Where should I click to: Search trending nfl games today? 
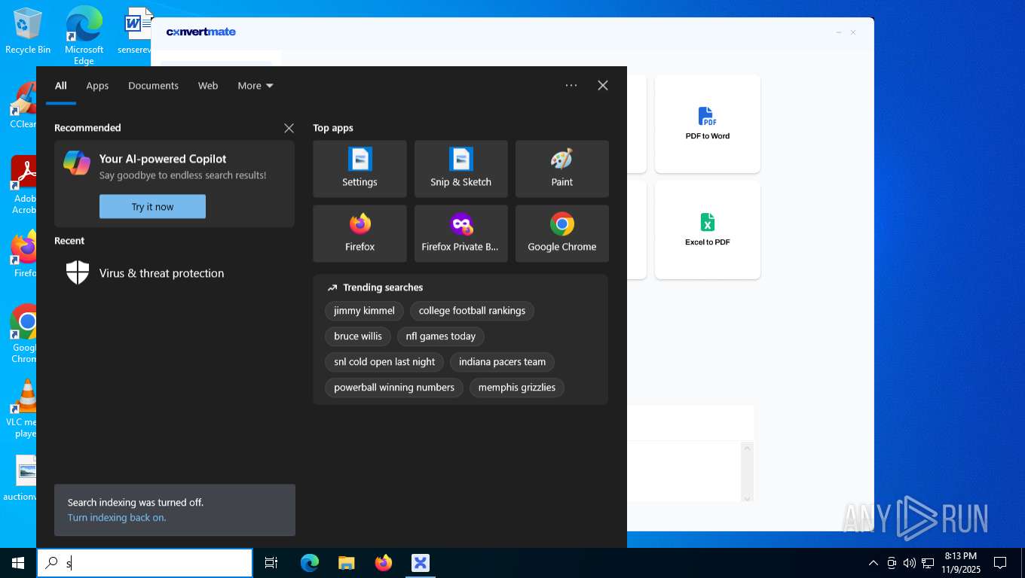(x=441, y=336)
